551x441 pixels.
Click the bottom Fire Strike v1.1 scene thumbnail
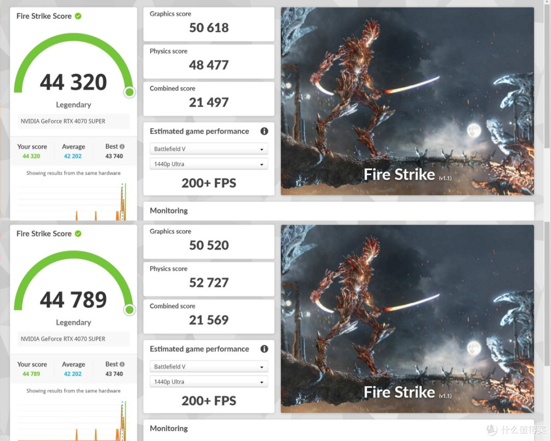pos(407,319)
